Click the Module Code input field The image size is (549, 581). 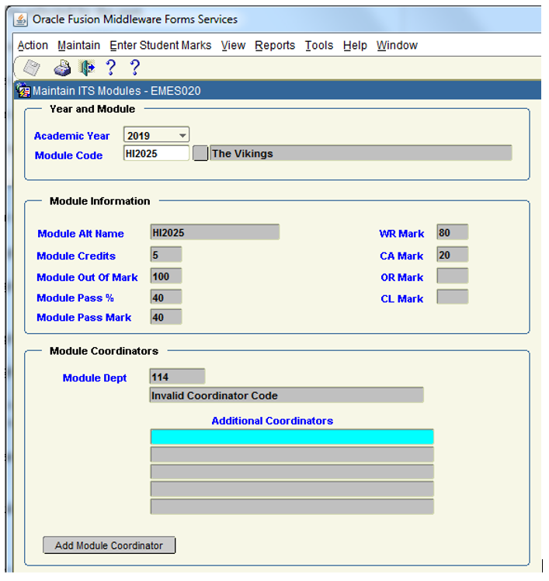pyautogui.click(x=156, y=154)
